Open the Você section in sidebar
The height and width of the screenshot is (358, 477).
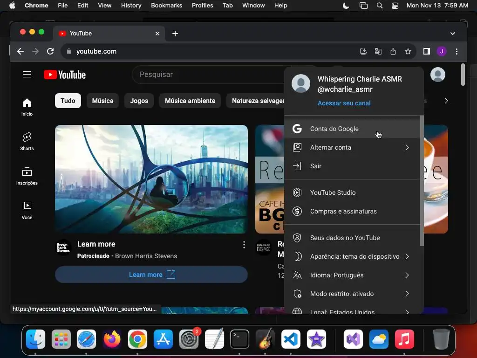[x=27, y=210]
